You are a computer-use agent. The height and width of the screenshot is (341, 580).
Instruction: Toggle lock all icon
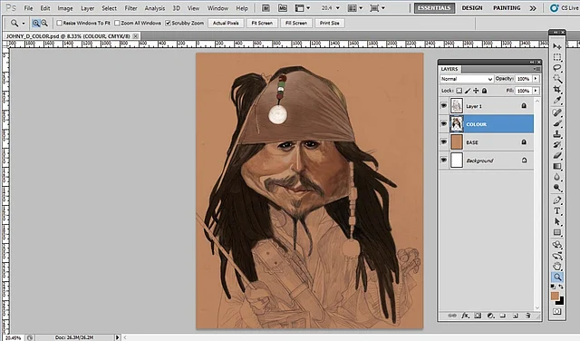coord(485,91)
